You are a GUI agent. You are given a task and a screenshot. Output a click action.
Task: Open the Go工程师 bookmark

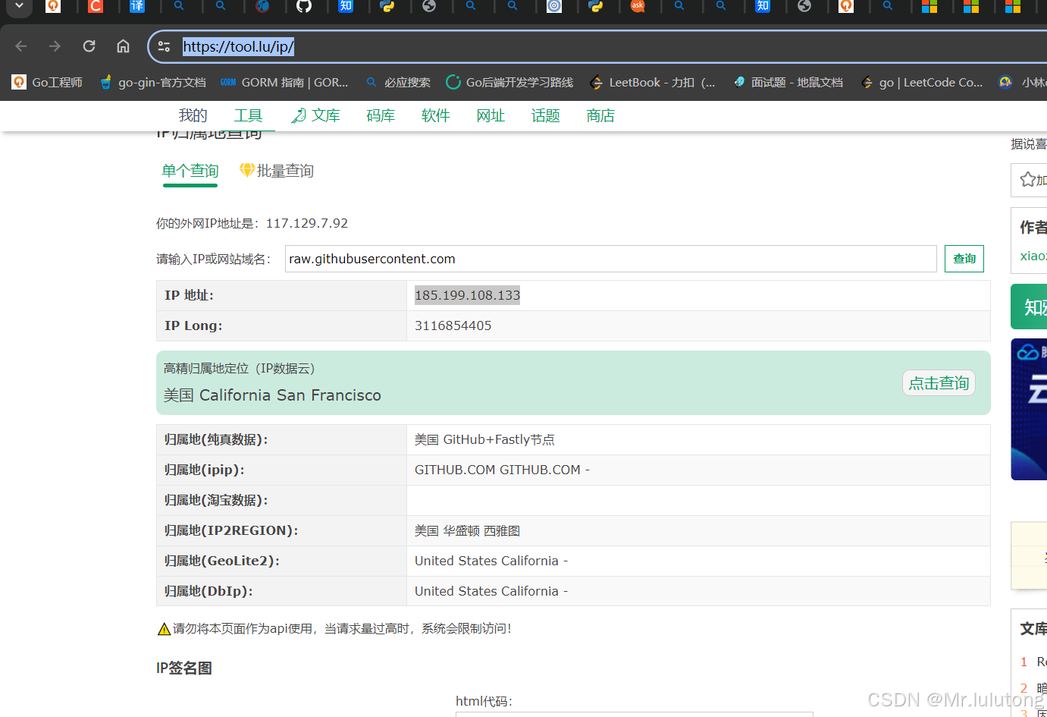[x=47, y=82]
